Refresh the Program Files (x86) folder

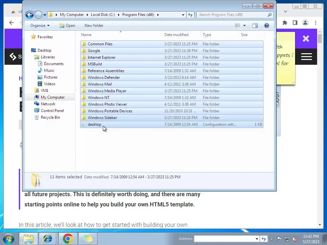[x=190, y=15]
